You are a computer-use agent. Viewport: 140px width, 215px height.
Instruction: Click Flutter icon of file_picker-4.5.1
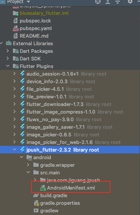pos(22,89)
